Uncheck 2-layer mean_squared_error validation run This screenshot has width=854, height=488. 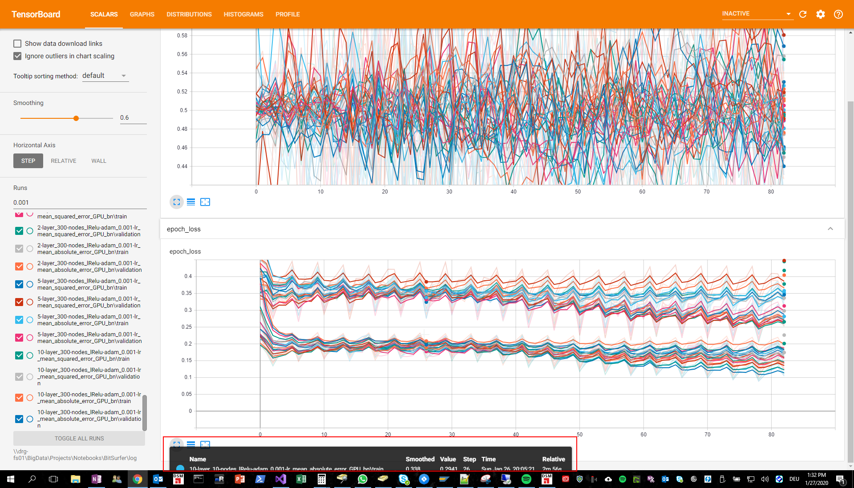(19, 231)
